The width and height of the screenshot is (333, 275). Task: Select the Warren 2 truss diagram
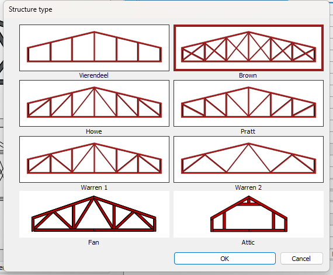(x=248, y=159)
